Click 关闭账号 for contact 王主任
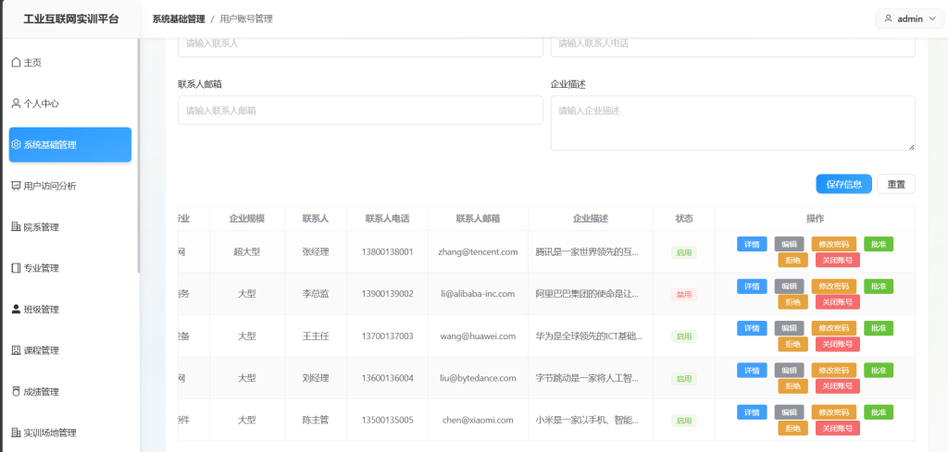Viewport: 948px width, 452px height. [x=837, y=344]
